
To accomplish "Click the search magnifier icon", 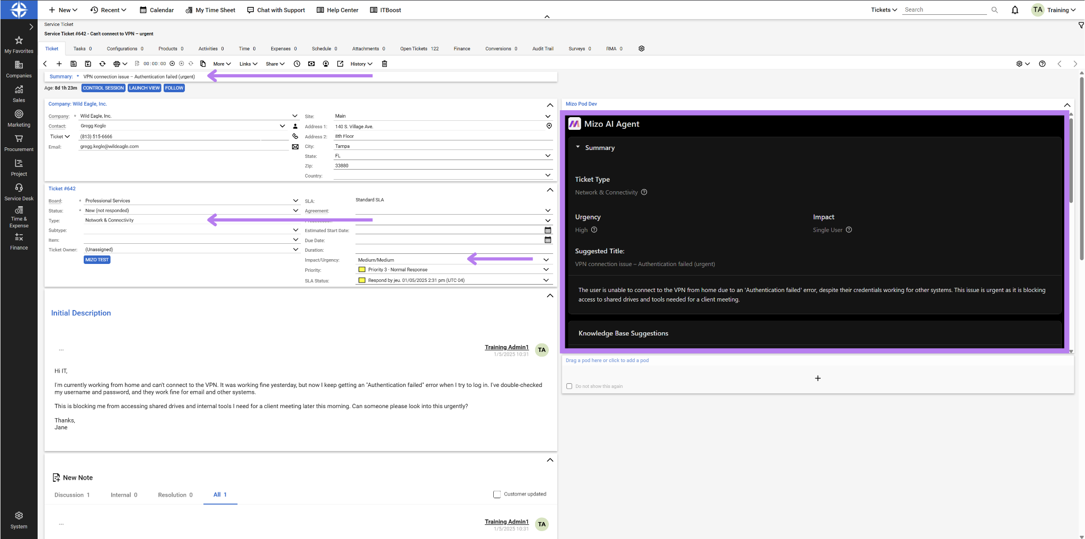I will pos(994,10).
